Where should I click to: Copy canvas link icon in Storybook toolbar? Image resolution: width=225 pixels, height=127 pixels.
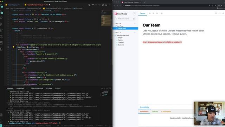[x=223, y=13]
